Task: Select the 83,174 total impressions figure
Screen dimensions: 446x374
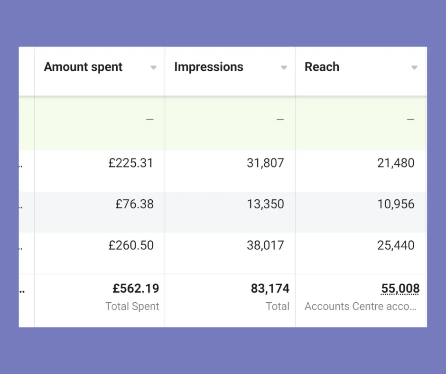Action: pos(270,288)
